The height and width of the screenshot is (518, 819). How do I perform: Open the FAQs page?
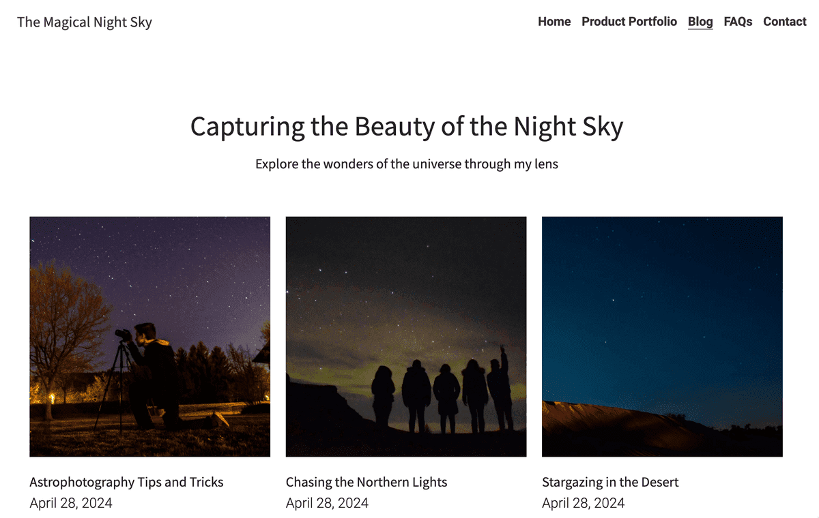click(738, 21)
